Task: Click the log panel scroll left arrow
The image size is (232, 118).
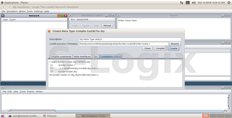Action: pos(9,111)
